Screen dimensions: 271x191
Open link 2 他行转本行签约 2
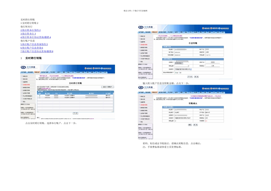pos(31,30)
